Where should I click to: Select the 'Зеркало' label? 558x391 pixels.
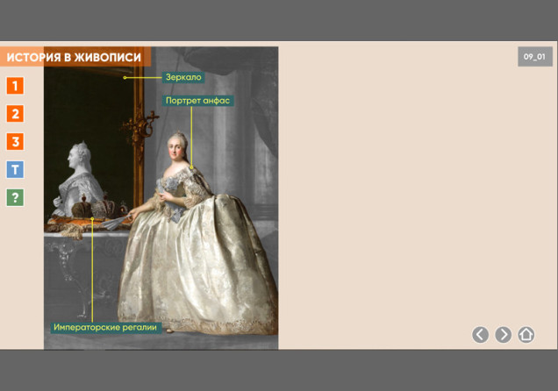pyautogui.click(x=183, y=77)
